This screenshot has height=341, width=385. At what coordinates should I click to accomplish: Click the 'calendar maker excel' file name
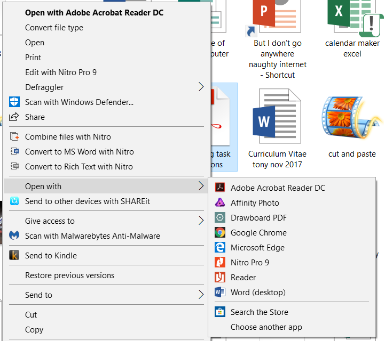pyautogui.click(x=352, y=48)
